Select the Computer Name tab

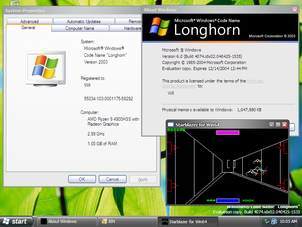(x=80, y=28)
